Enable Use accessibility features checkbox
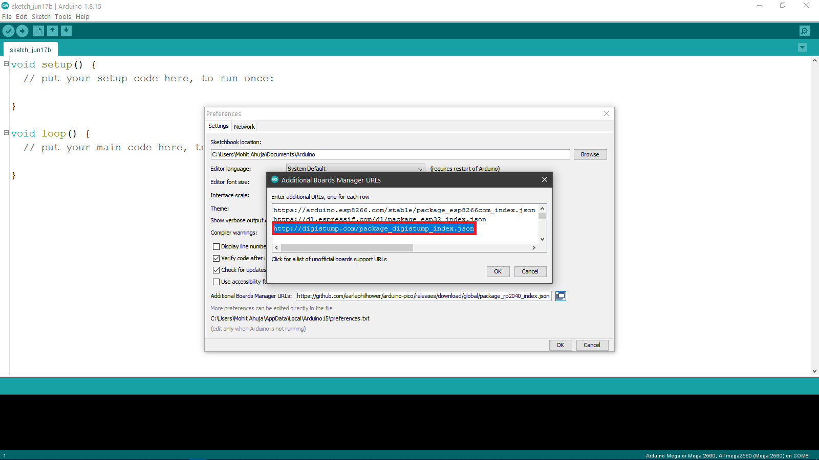 click(216, 282)
